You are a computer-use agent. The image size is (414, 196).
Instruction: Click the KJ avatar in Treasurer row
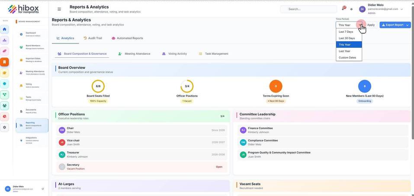(x=62, y=155)
